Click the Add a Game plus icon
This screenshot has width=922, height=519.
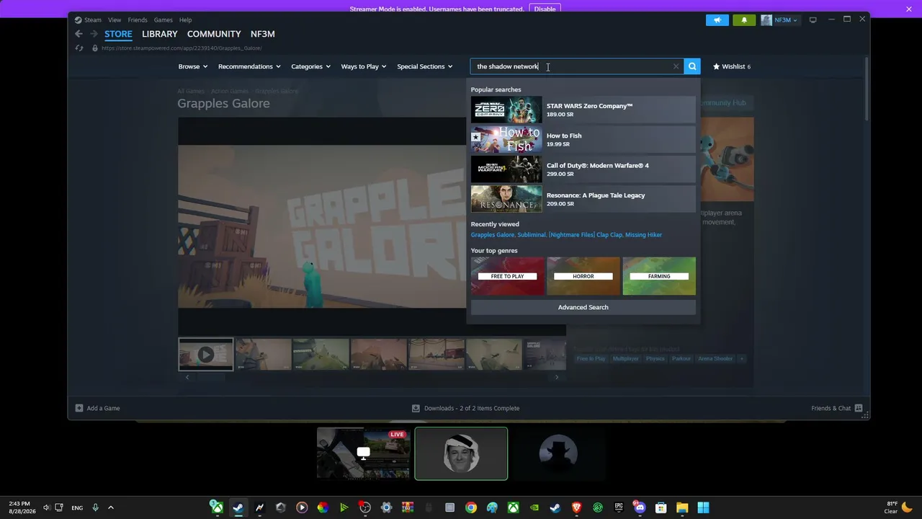79,408
